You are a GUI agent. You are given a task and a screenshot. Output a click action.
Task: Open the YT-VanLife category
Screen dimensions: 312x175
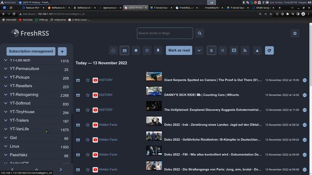(x=19, y=129)
